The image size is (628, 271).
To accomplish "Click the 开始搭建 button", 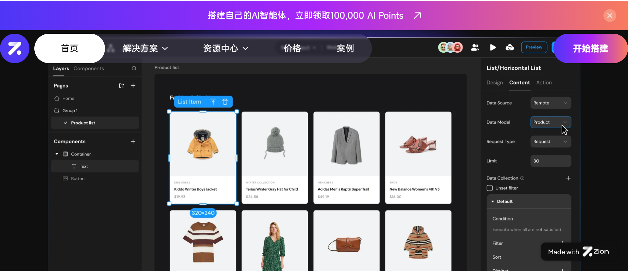I will point(590,48).
